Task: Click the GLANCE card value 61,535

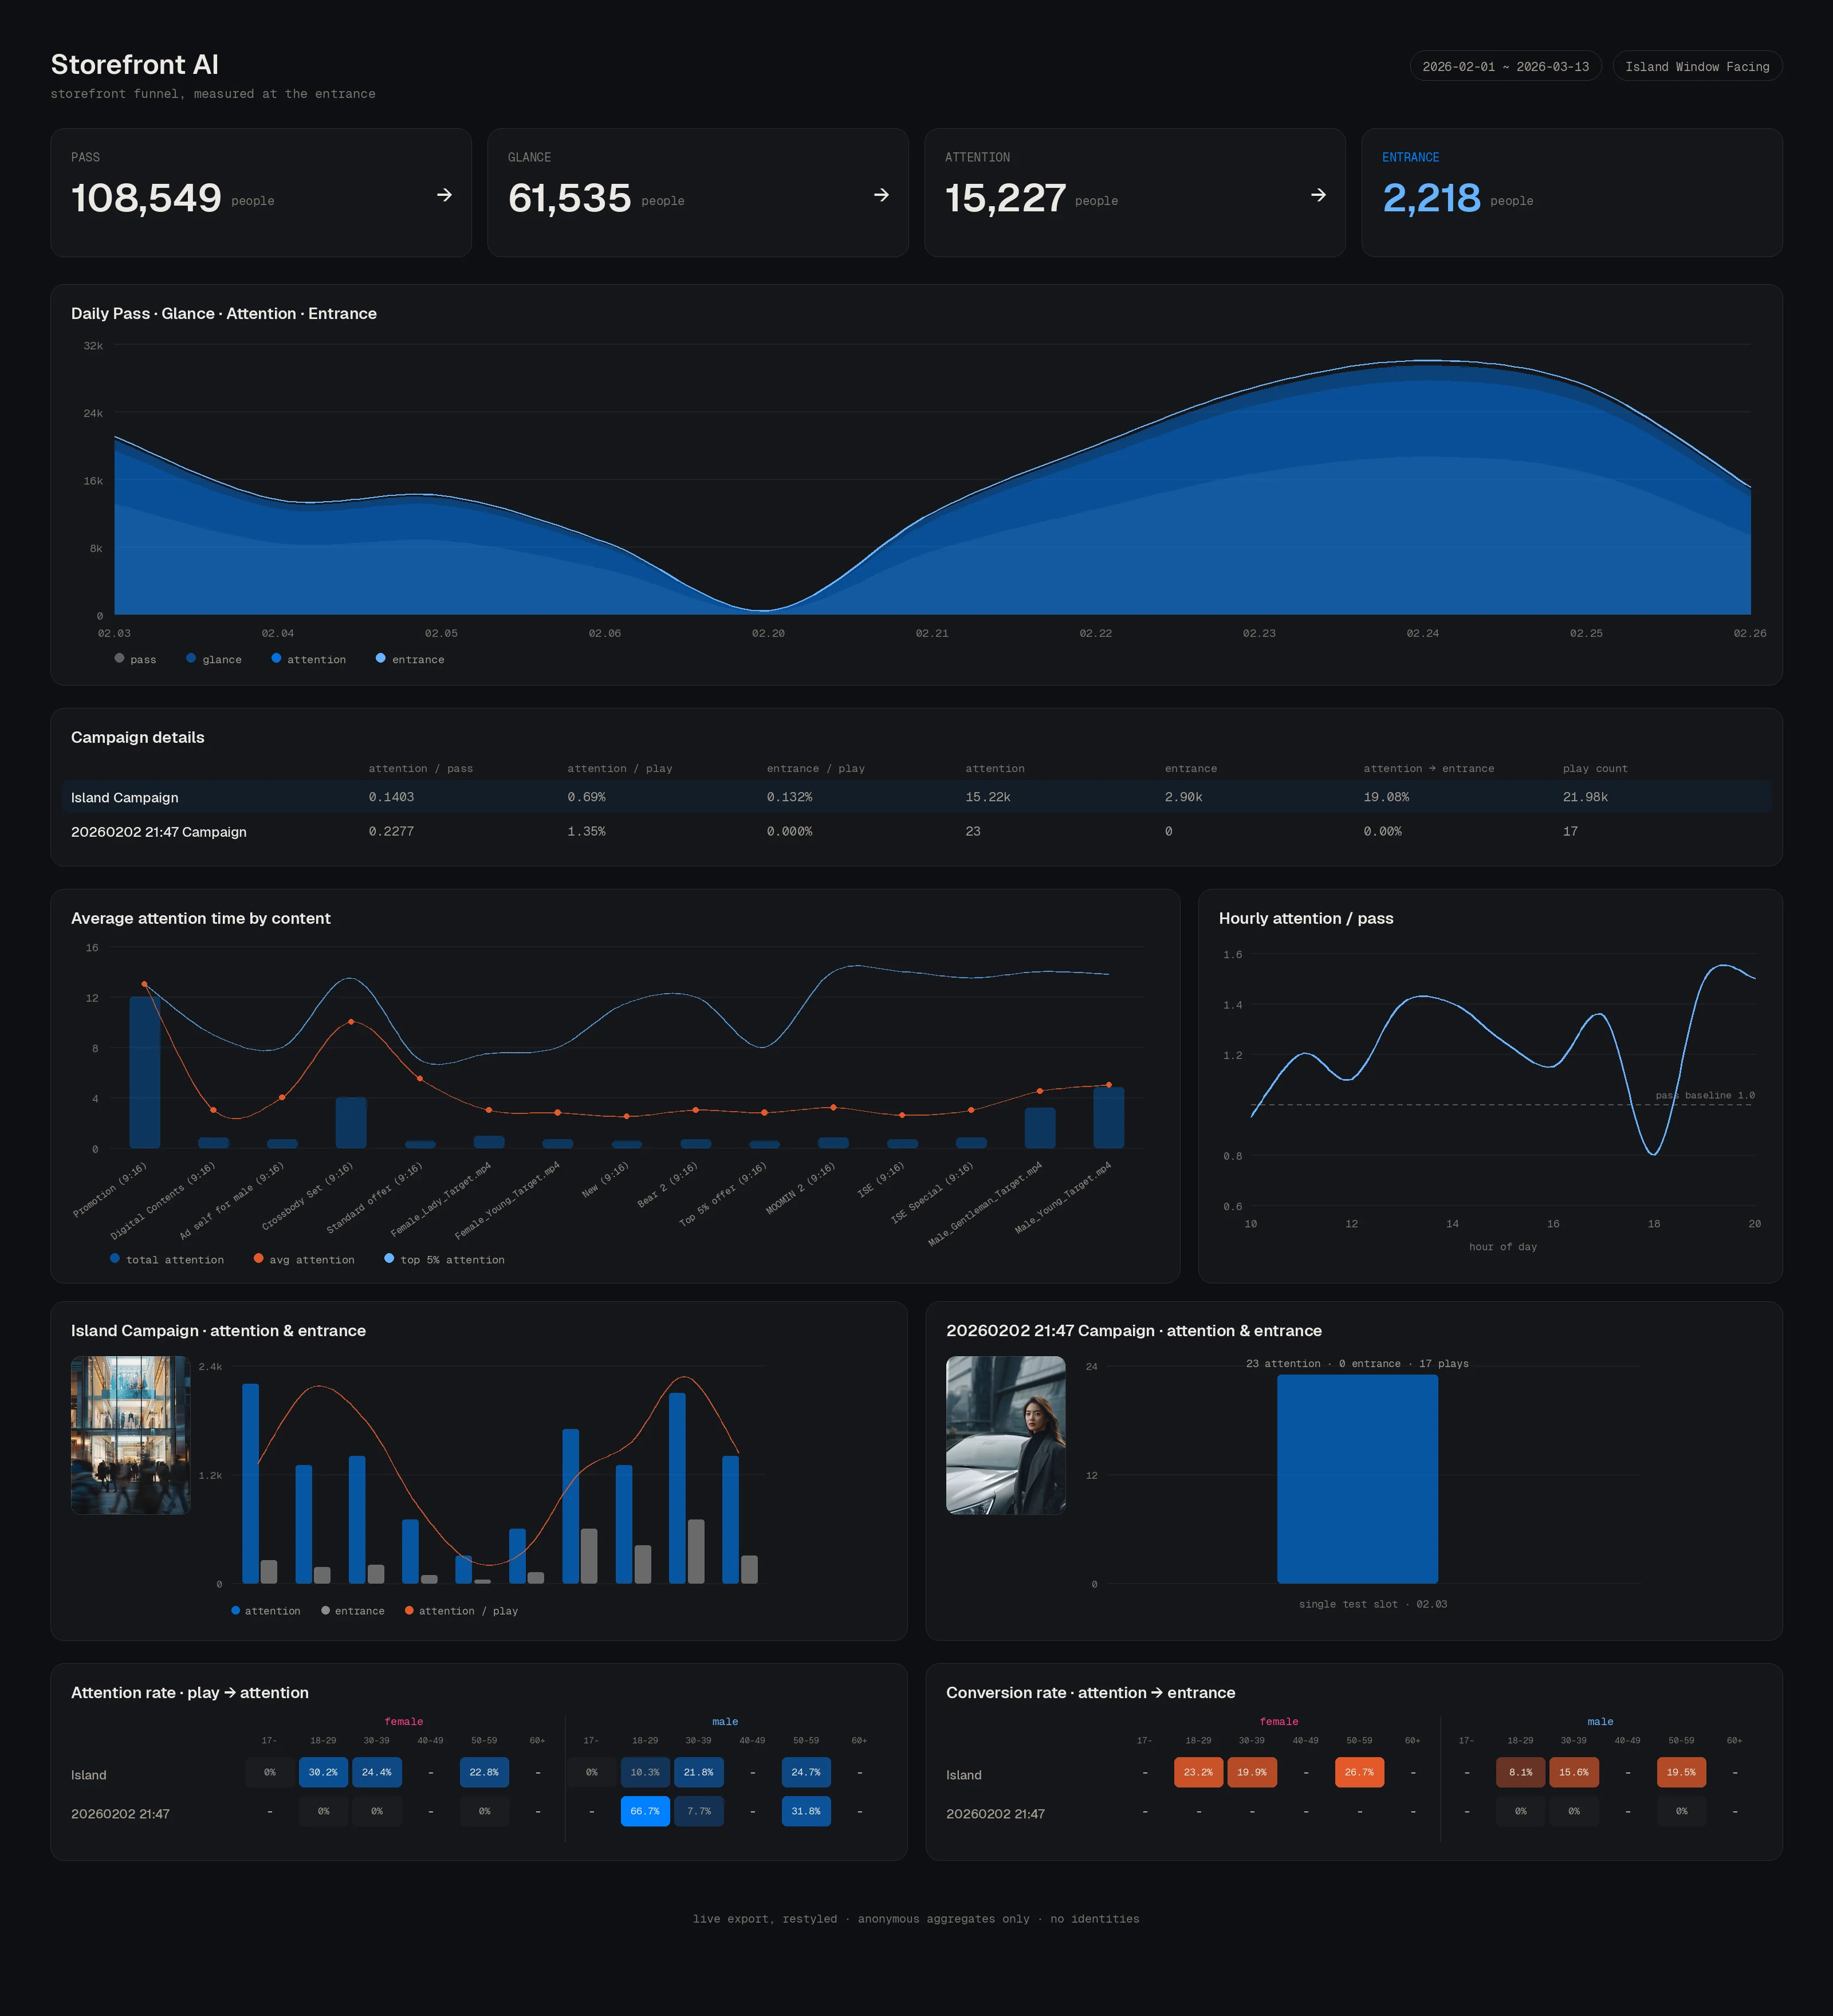Action: [569, 197]
